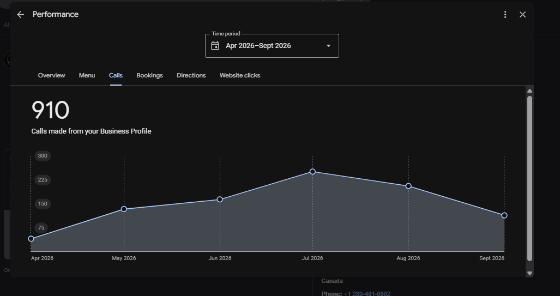Image resolution: width=560 pixels, height=296 pixels.
Task: Click the May 2026 axis label
Action: 124,258
